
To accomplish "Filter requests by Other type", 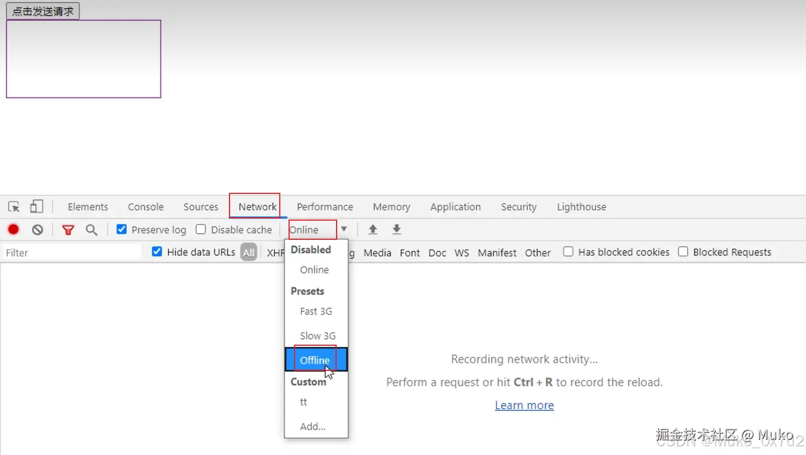I will point(538,253).
